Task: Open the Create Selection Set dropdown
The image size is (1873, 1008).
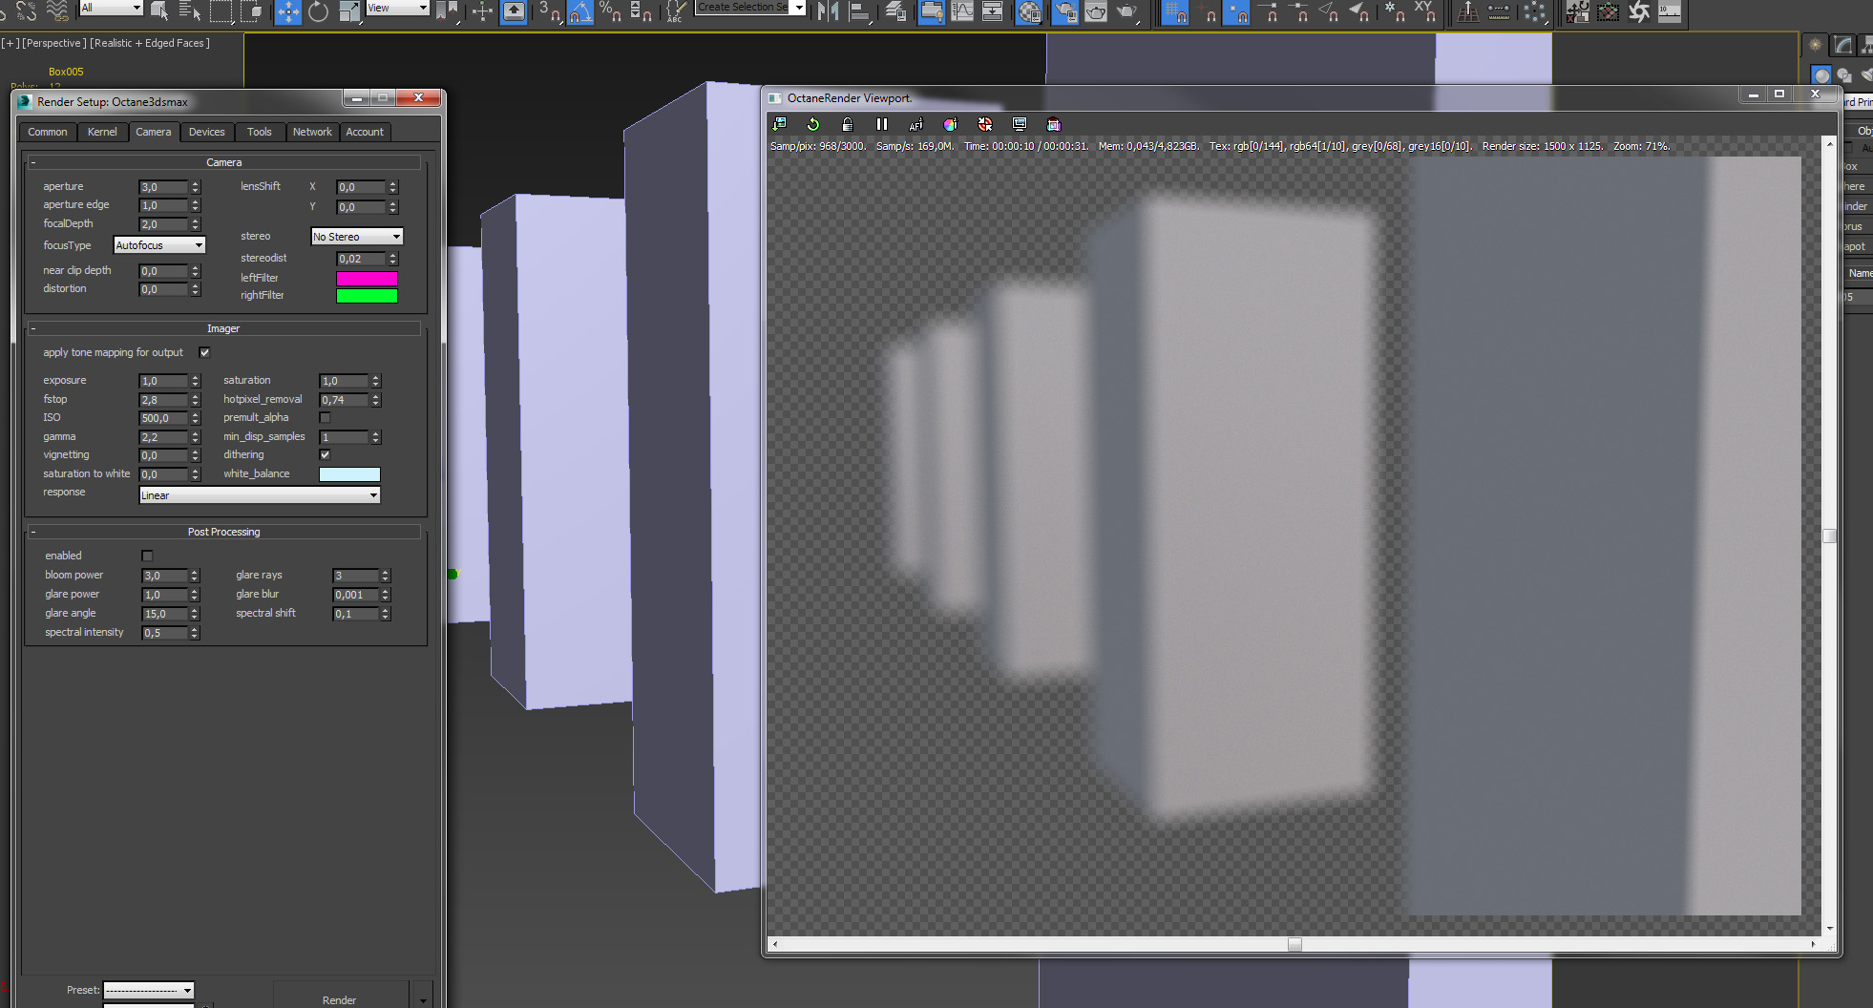Action: point(750,8)
